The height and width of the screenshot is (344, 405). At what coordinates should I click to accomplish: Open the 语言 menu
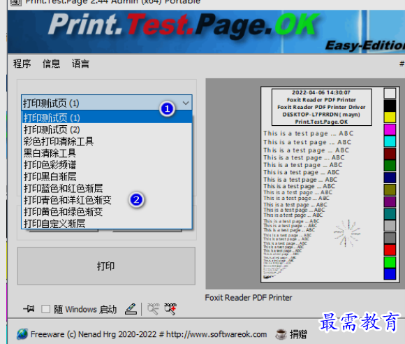pyautogui.click(x=80, y=64)
